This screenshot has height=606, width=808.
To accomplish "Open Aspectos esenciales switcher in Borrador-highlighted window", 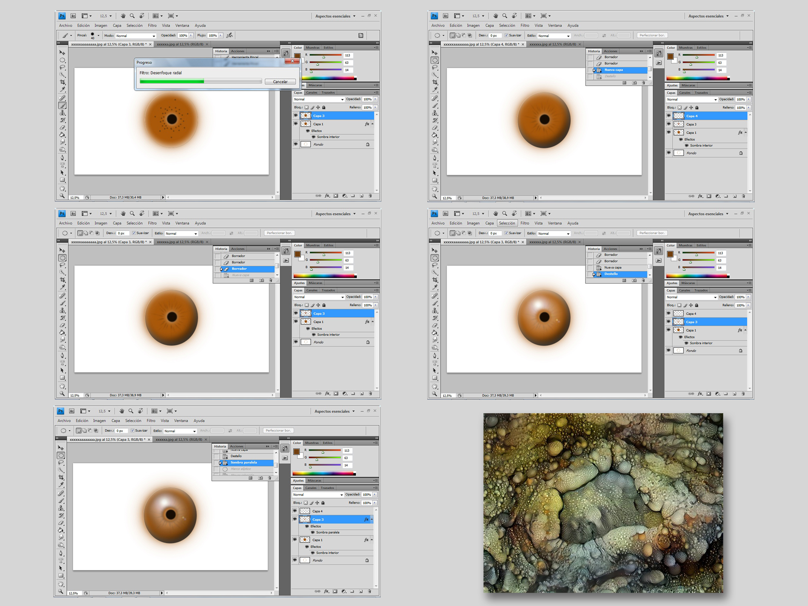I will click(335, 214).
